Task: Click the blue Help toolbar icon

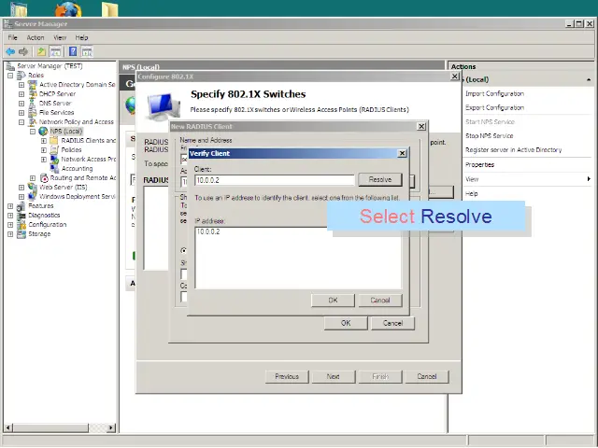Action: tap(73, 51)
